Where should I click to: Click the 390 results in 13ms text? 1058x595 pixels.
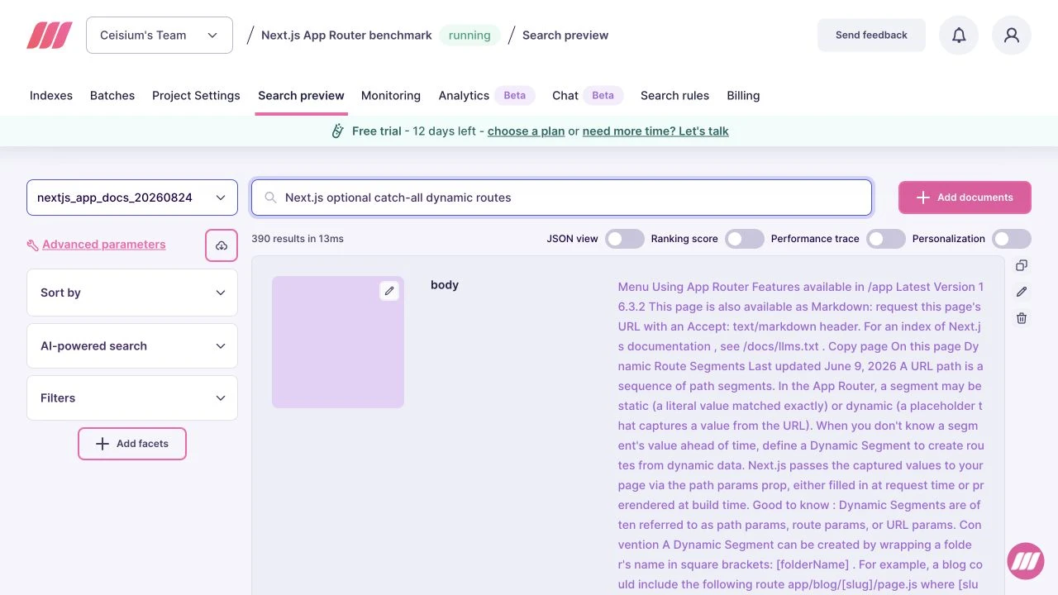(298, 239)
